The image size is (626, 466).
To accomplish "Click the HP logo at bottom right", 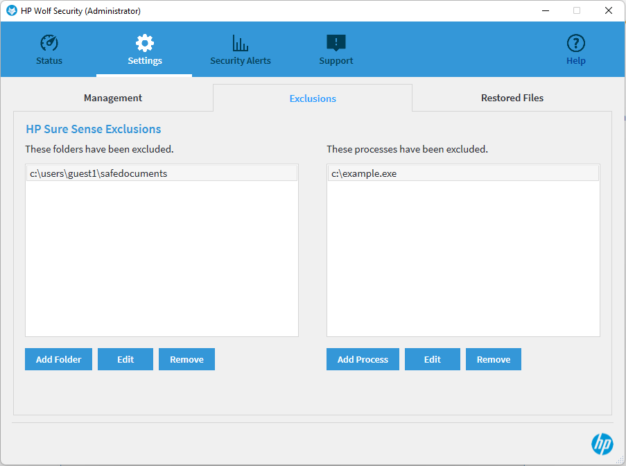I will [602, 444].
